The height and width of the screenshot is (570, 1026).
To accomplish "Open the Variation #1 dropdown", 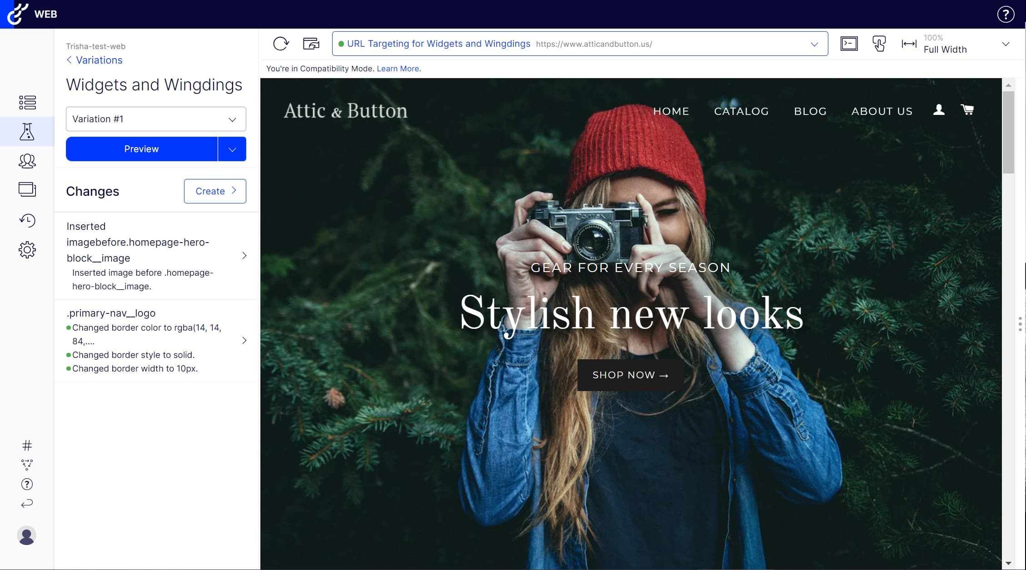I will [156, 119].
